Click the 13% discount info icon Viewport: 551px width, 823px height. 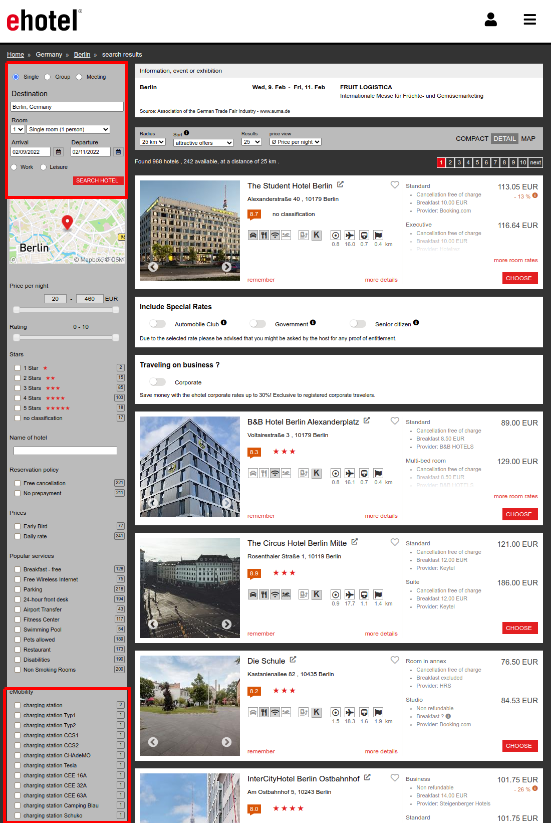[x=535, y=195]
